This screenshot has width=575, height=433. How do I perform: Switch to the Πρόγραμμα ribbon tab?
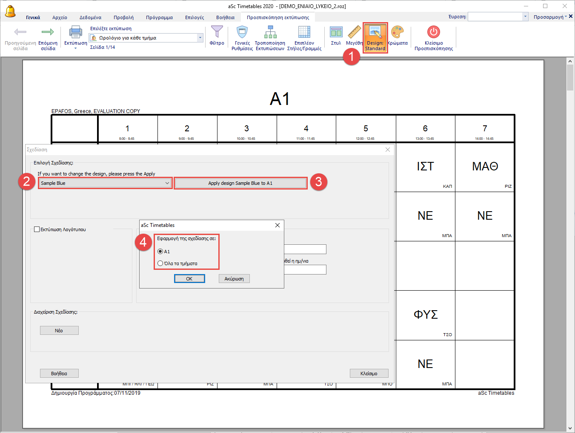tap(159, 17)
